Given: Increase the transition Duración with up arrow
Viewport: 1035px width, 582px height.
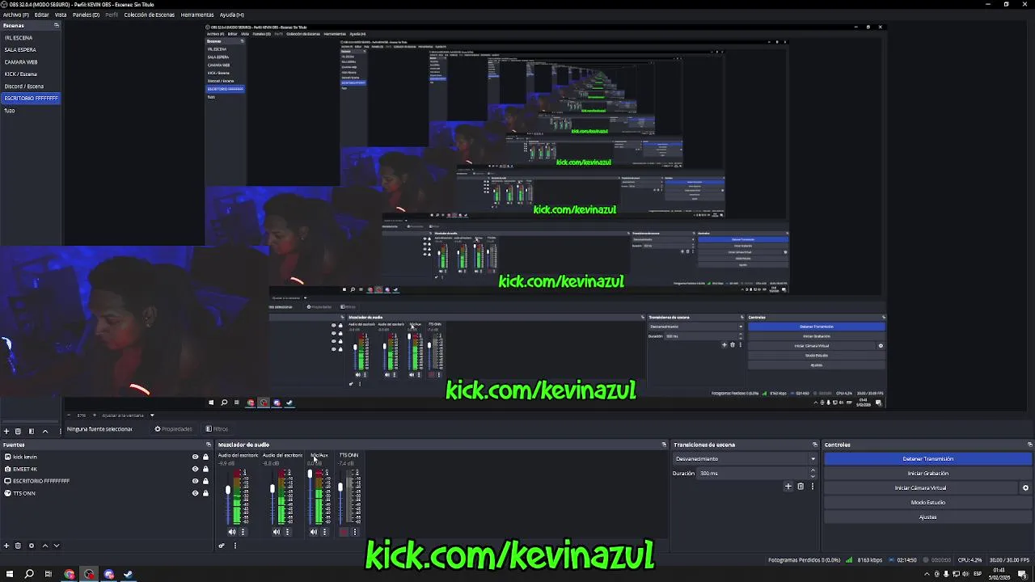Looking at the screenshot, I should coord(813,471).
